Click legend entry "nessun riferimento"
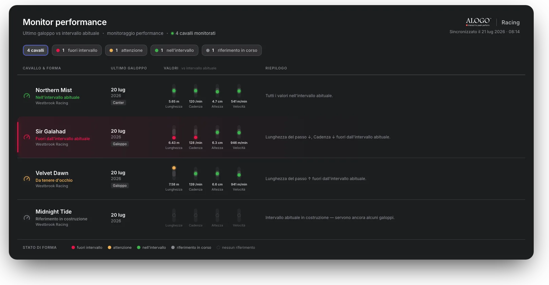 click(236, 247)
